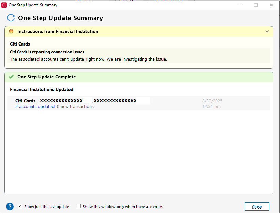Click the One Step Update Complete header

click(139, 77)
